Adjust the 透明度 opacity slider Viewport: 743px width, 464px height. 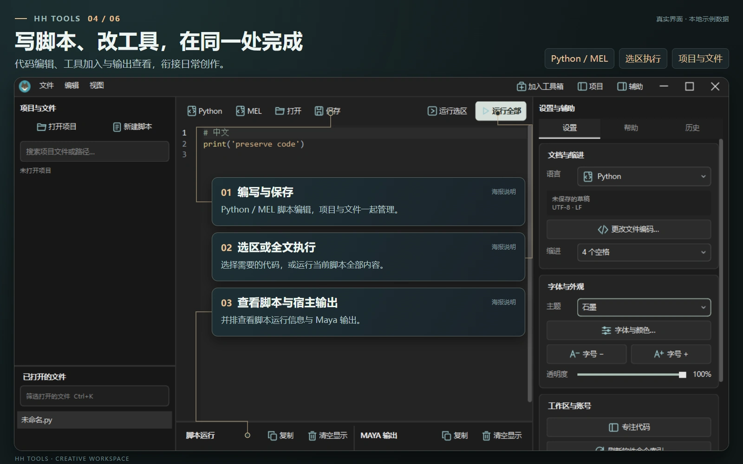[x=632, y=374]
